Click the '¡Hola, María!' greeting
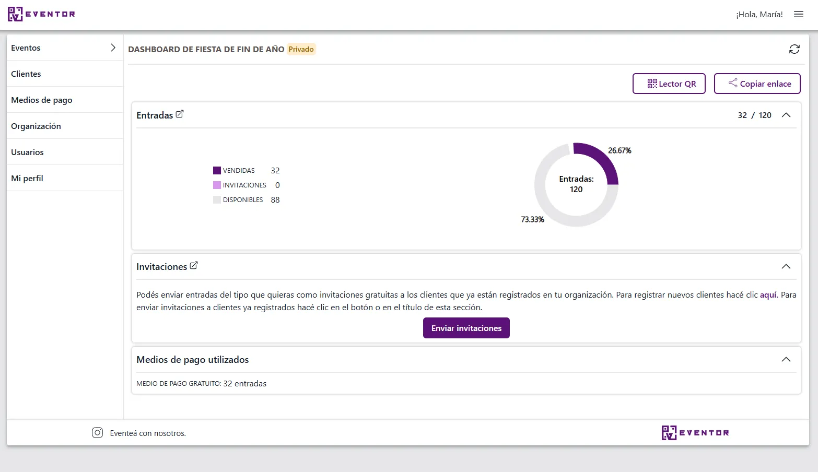The image size is (818, 472). (759, 15)
